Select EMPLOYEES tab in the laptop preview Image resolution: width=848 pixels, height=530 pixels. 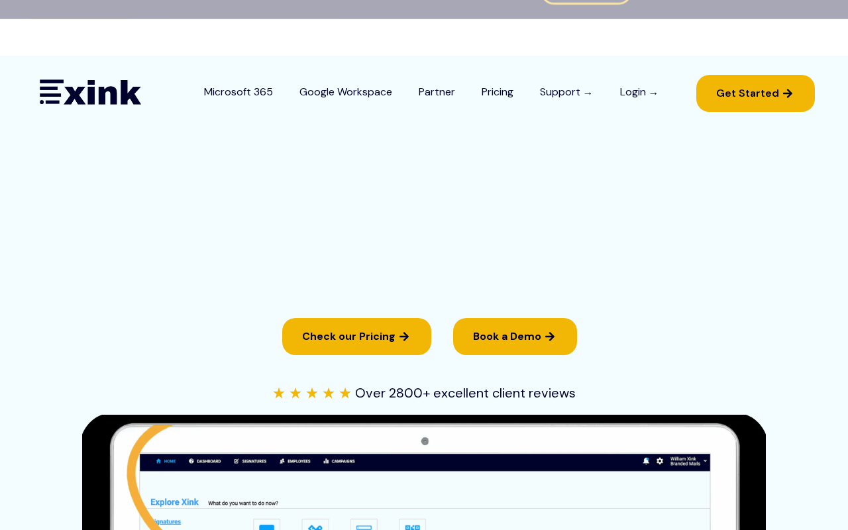click(295, 460)
